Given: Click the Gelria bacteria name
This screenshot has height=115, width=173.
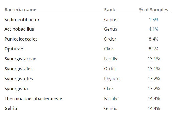Looking at the screenshot, I should (11, 108).
